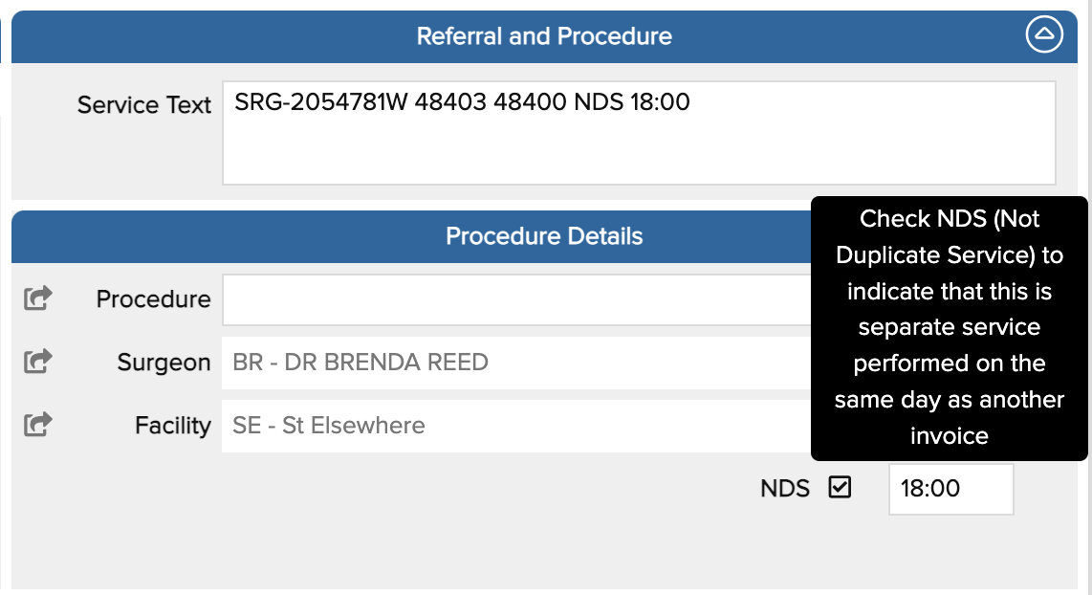Click the Referral and Procedure header title
This screenshot has width=1092, height=595.
(x=544, y=36)
